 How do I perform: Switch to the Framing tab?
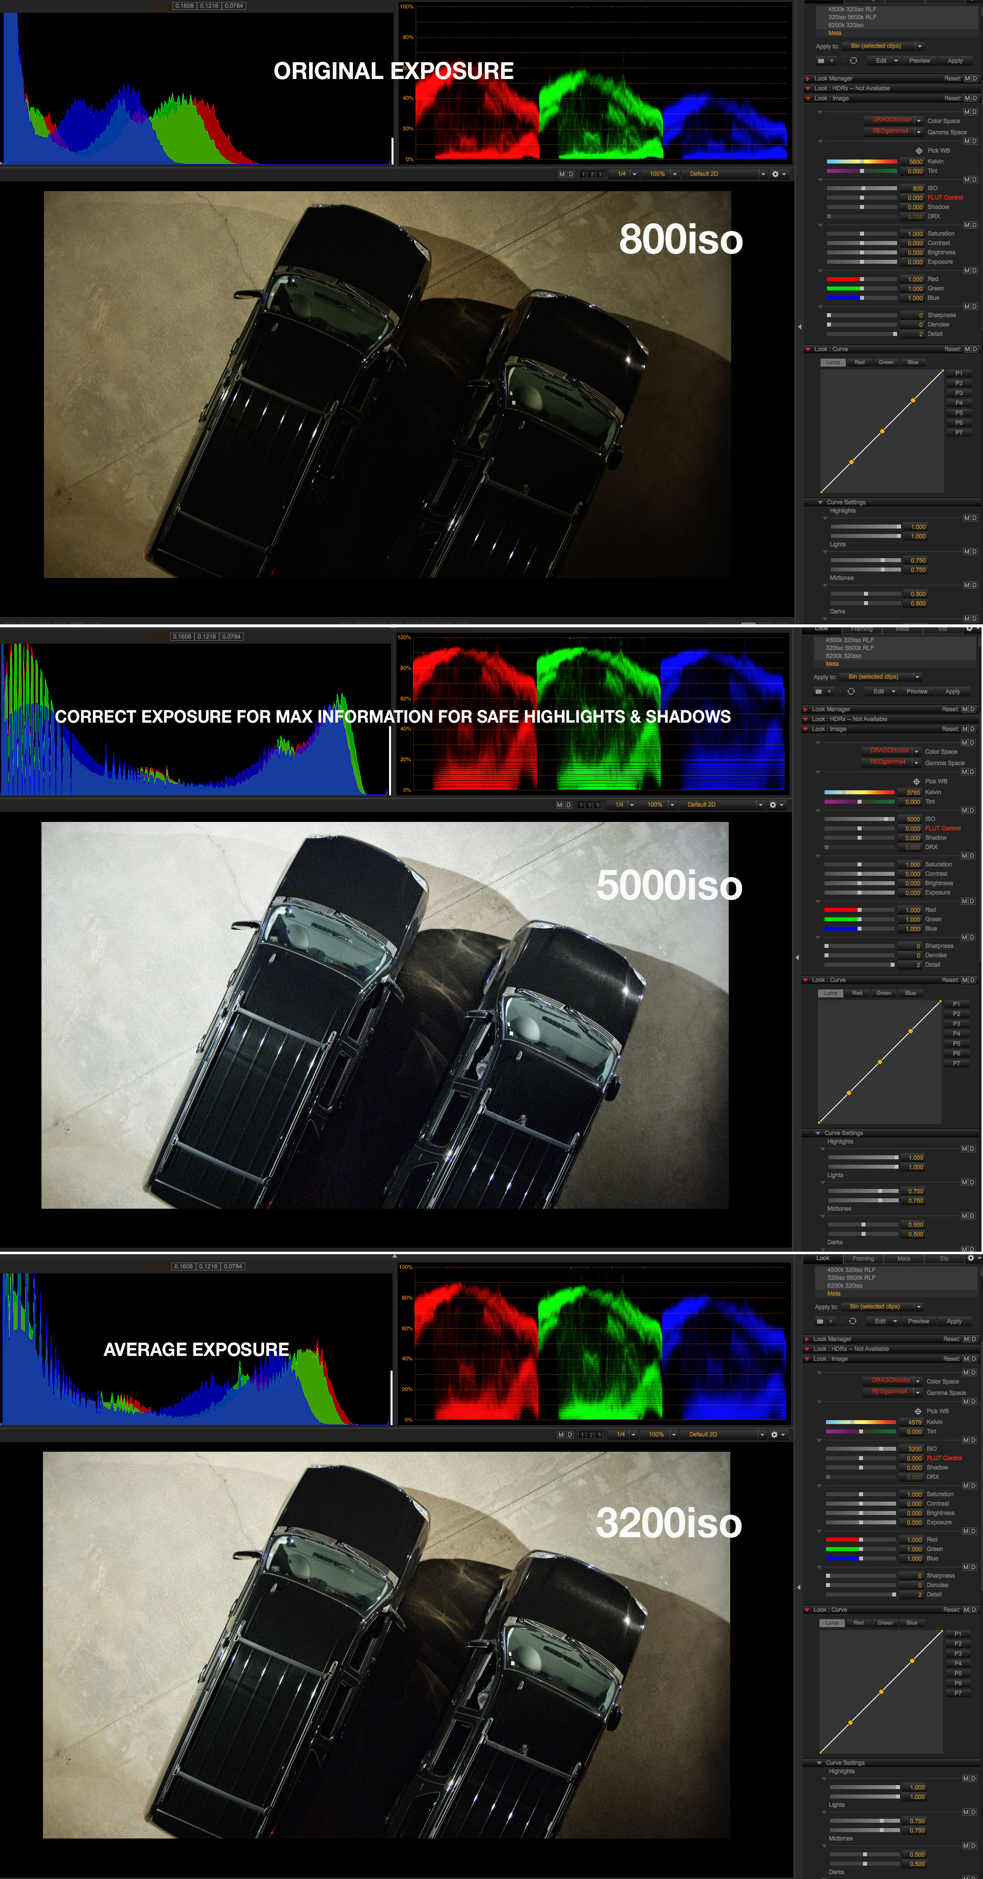coord(864,1258)
